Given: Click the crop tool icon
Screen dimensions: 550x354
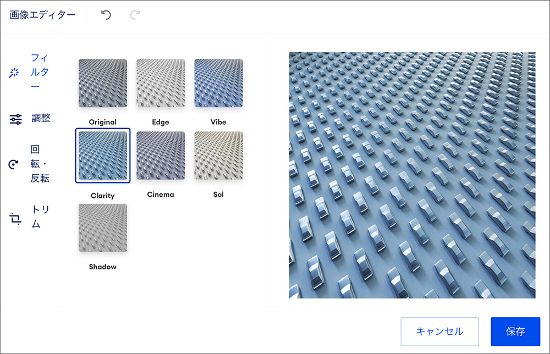Looking at the screenshot, I should 15,218.
